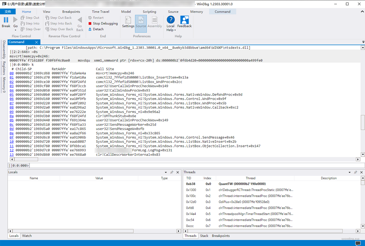Click the Stop Debugging red square

(90, 24)
